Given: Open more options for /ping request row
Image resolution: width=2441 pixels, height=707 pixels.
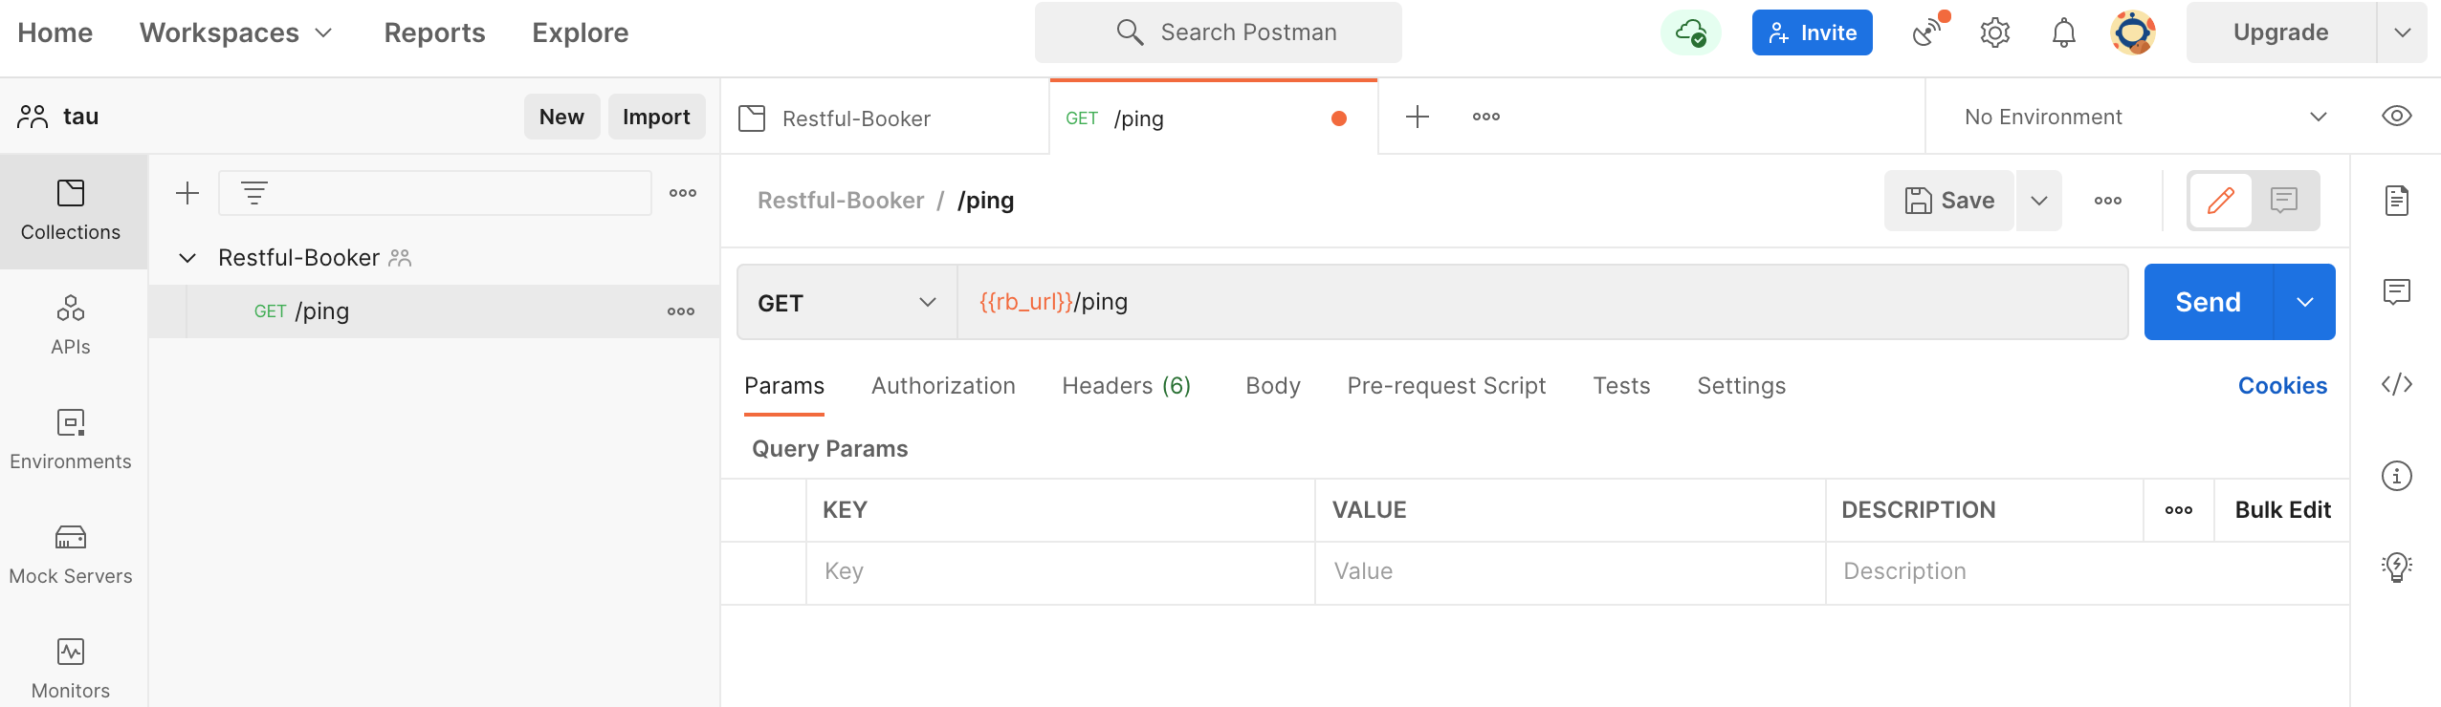Looking at the screenshot, I should pos(681,311).
